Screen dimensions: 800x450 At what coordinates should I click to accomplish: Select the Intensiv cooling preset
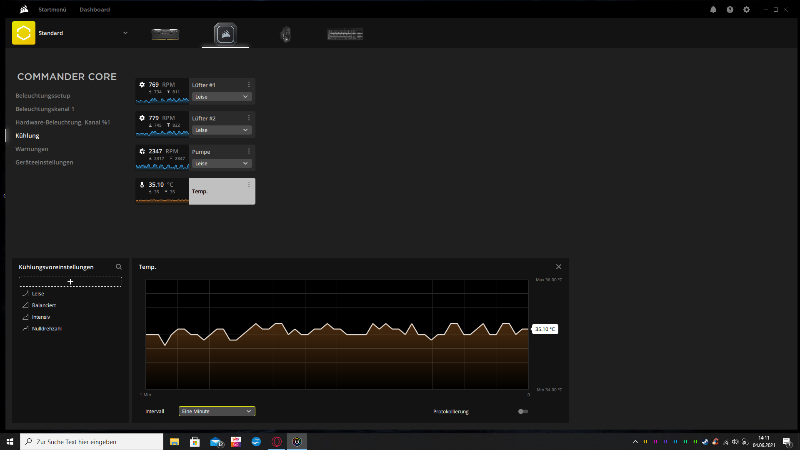point(41,317)
